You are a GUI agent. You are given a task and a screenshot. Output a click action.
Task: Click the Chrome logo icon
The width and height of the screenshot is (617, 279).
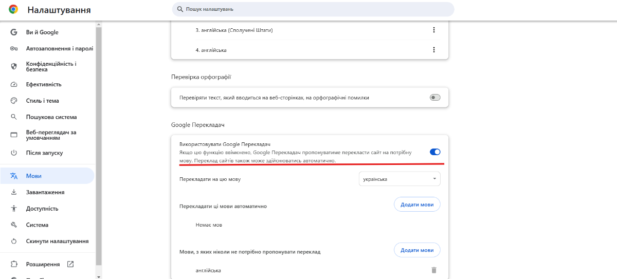click(x=13, y=9)
